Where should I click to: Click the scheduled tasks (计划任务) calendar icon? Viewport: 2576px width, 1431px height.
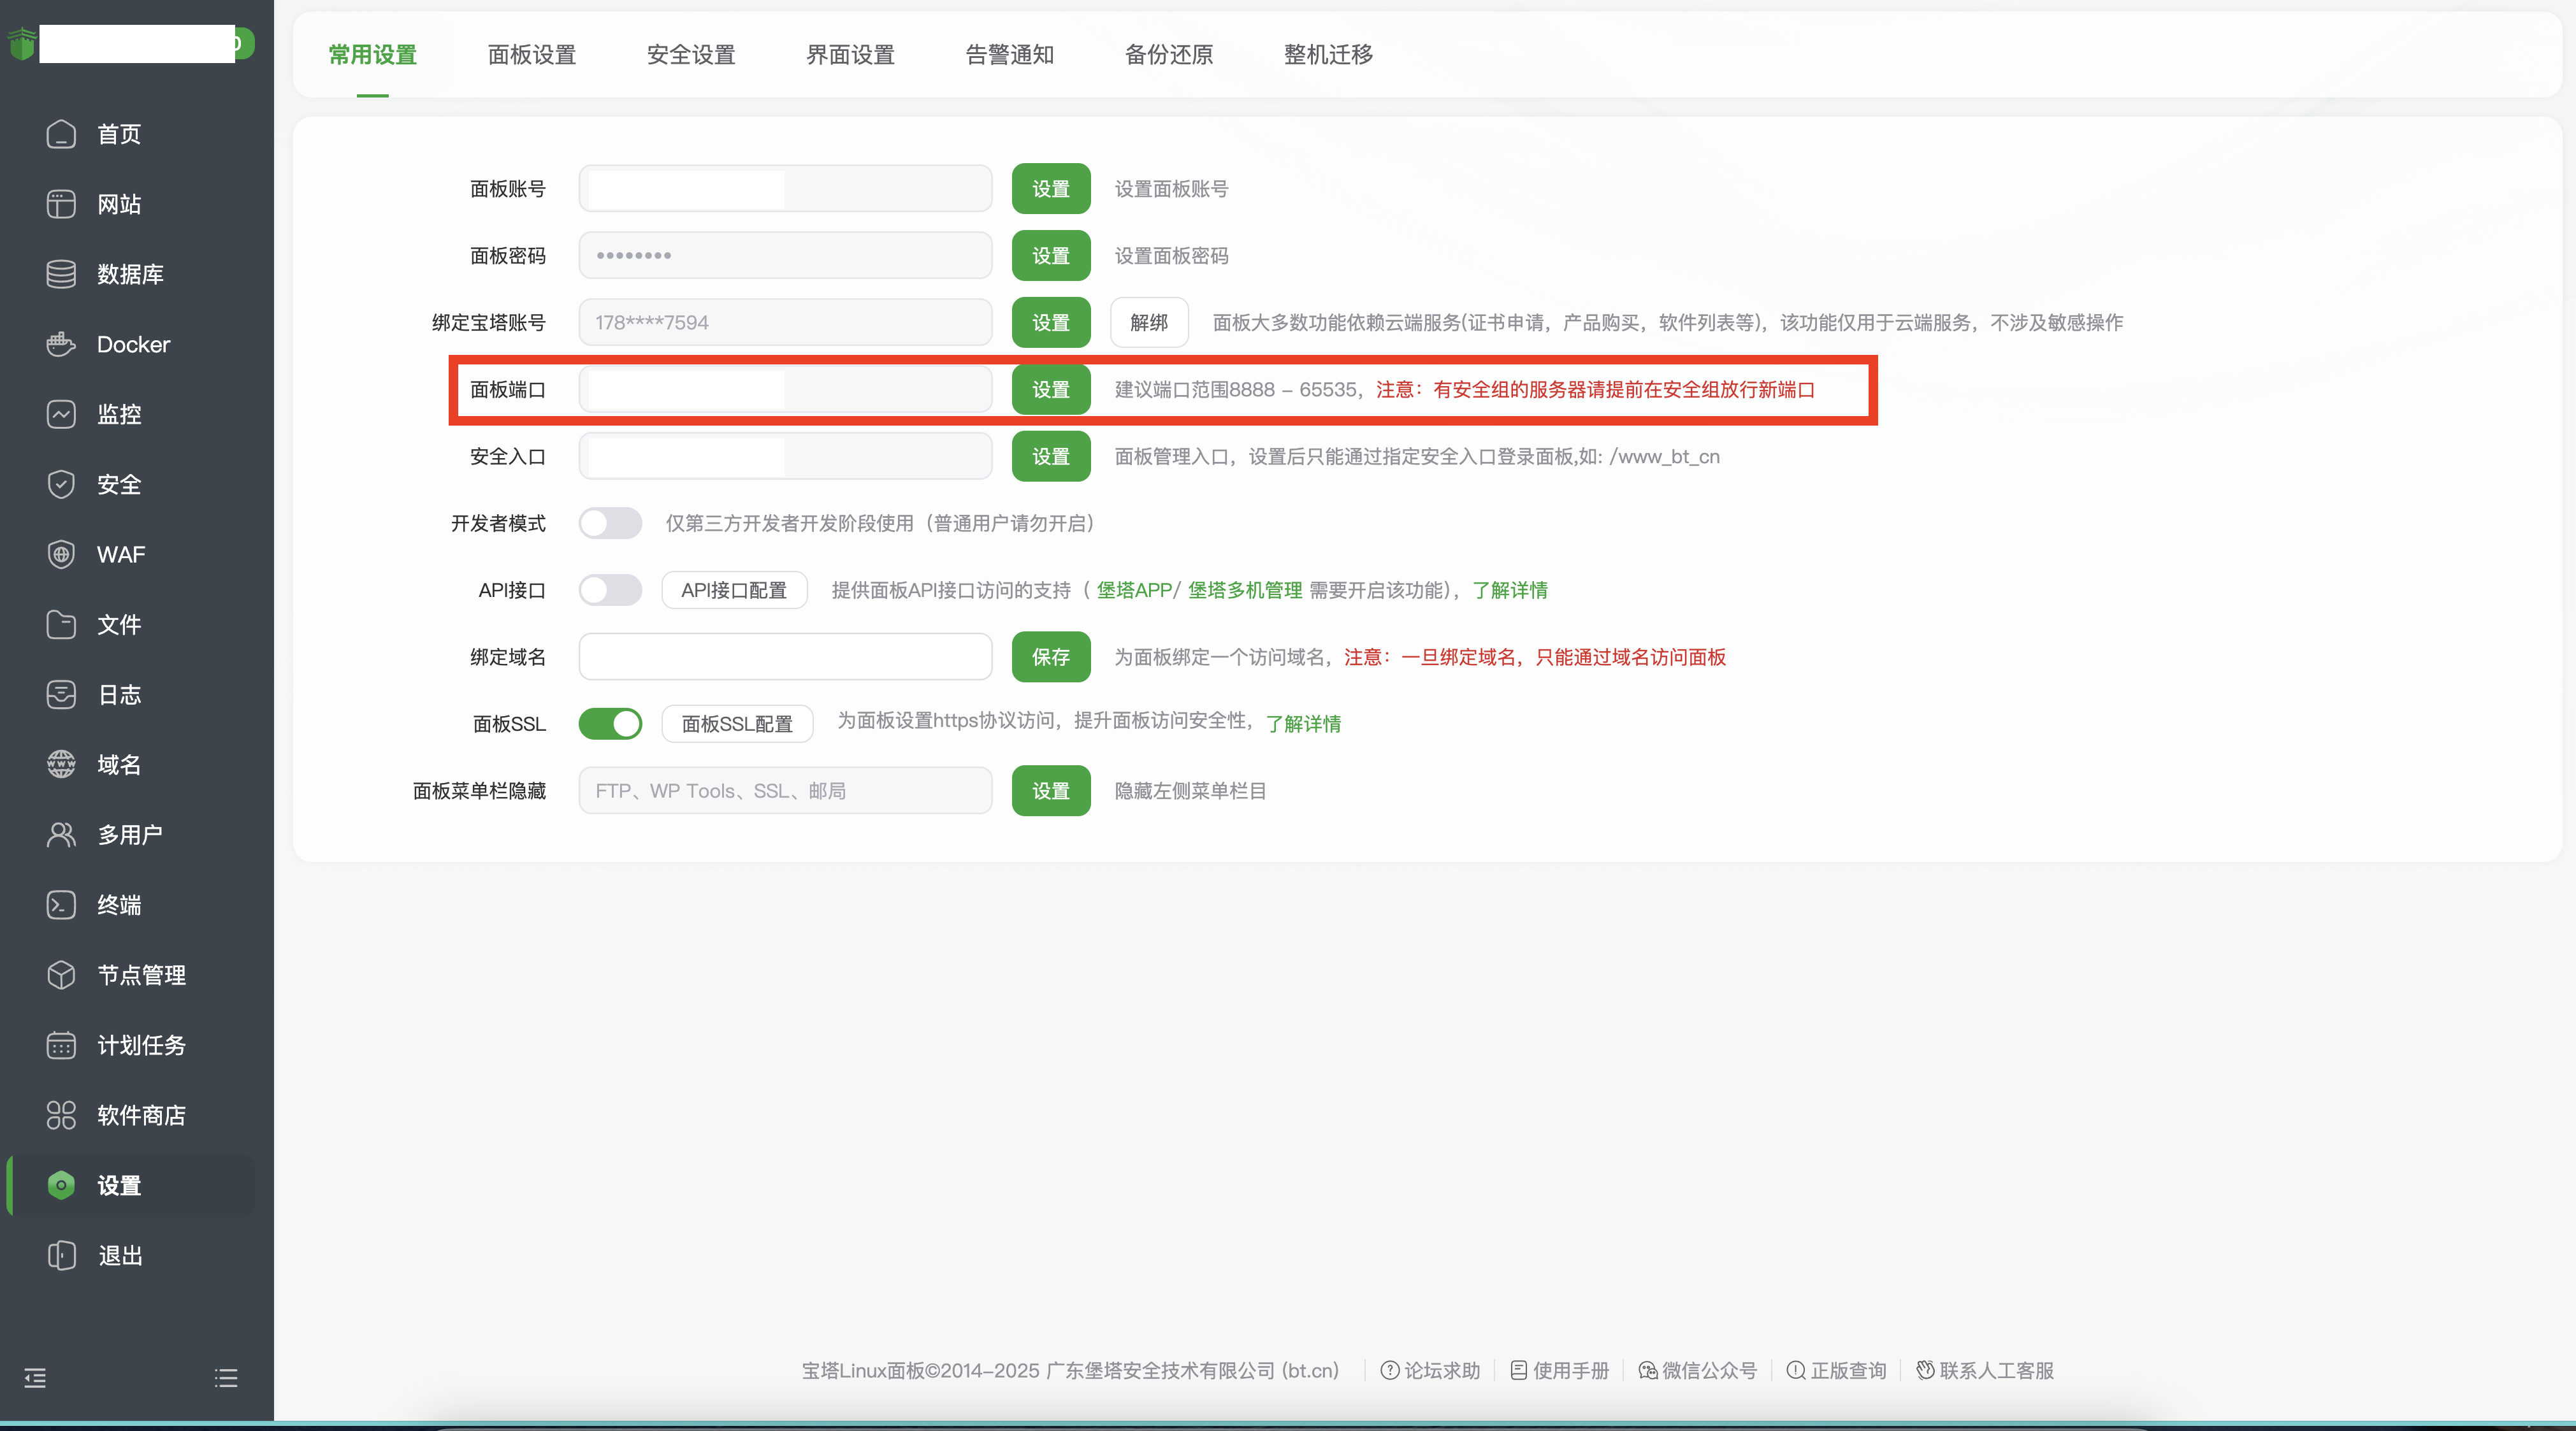click(x=61, y=1045)
